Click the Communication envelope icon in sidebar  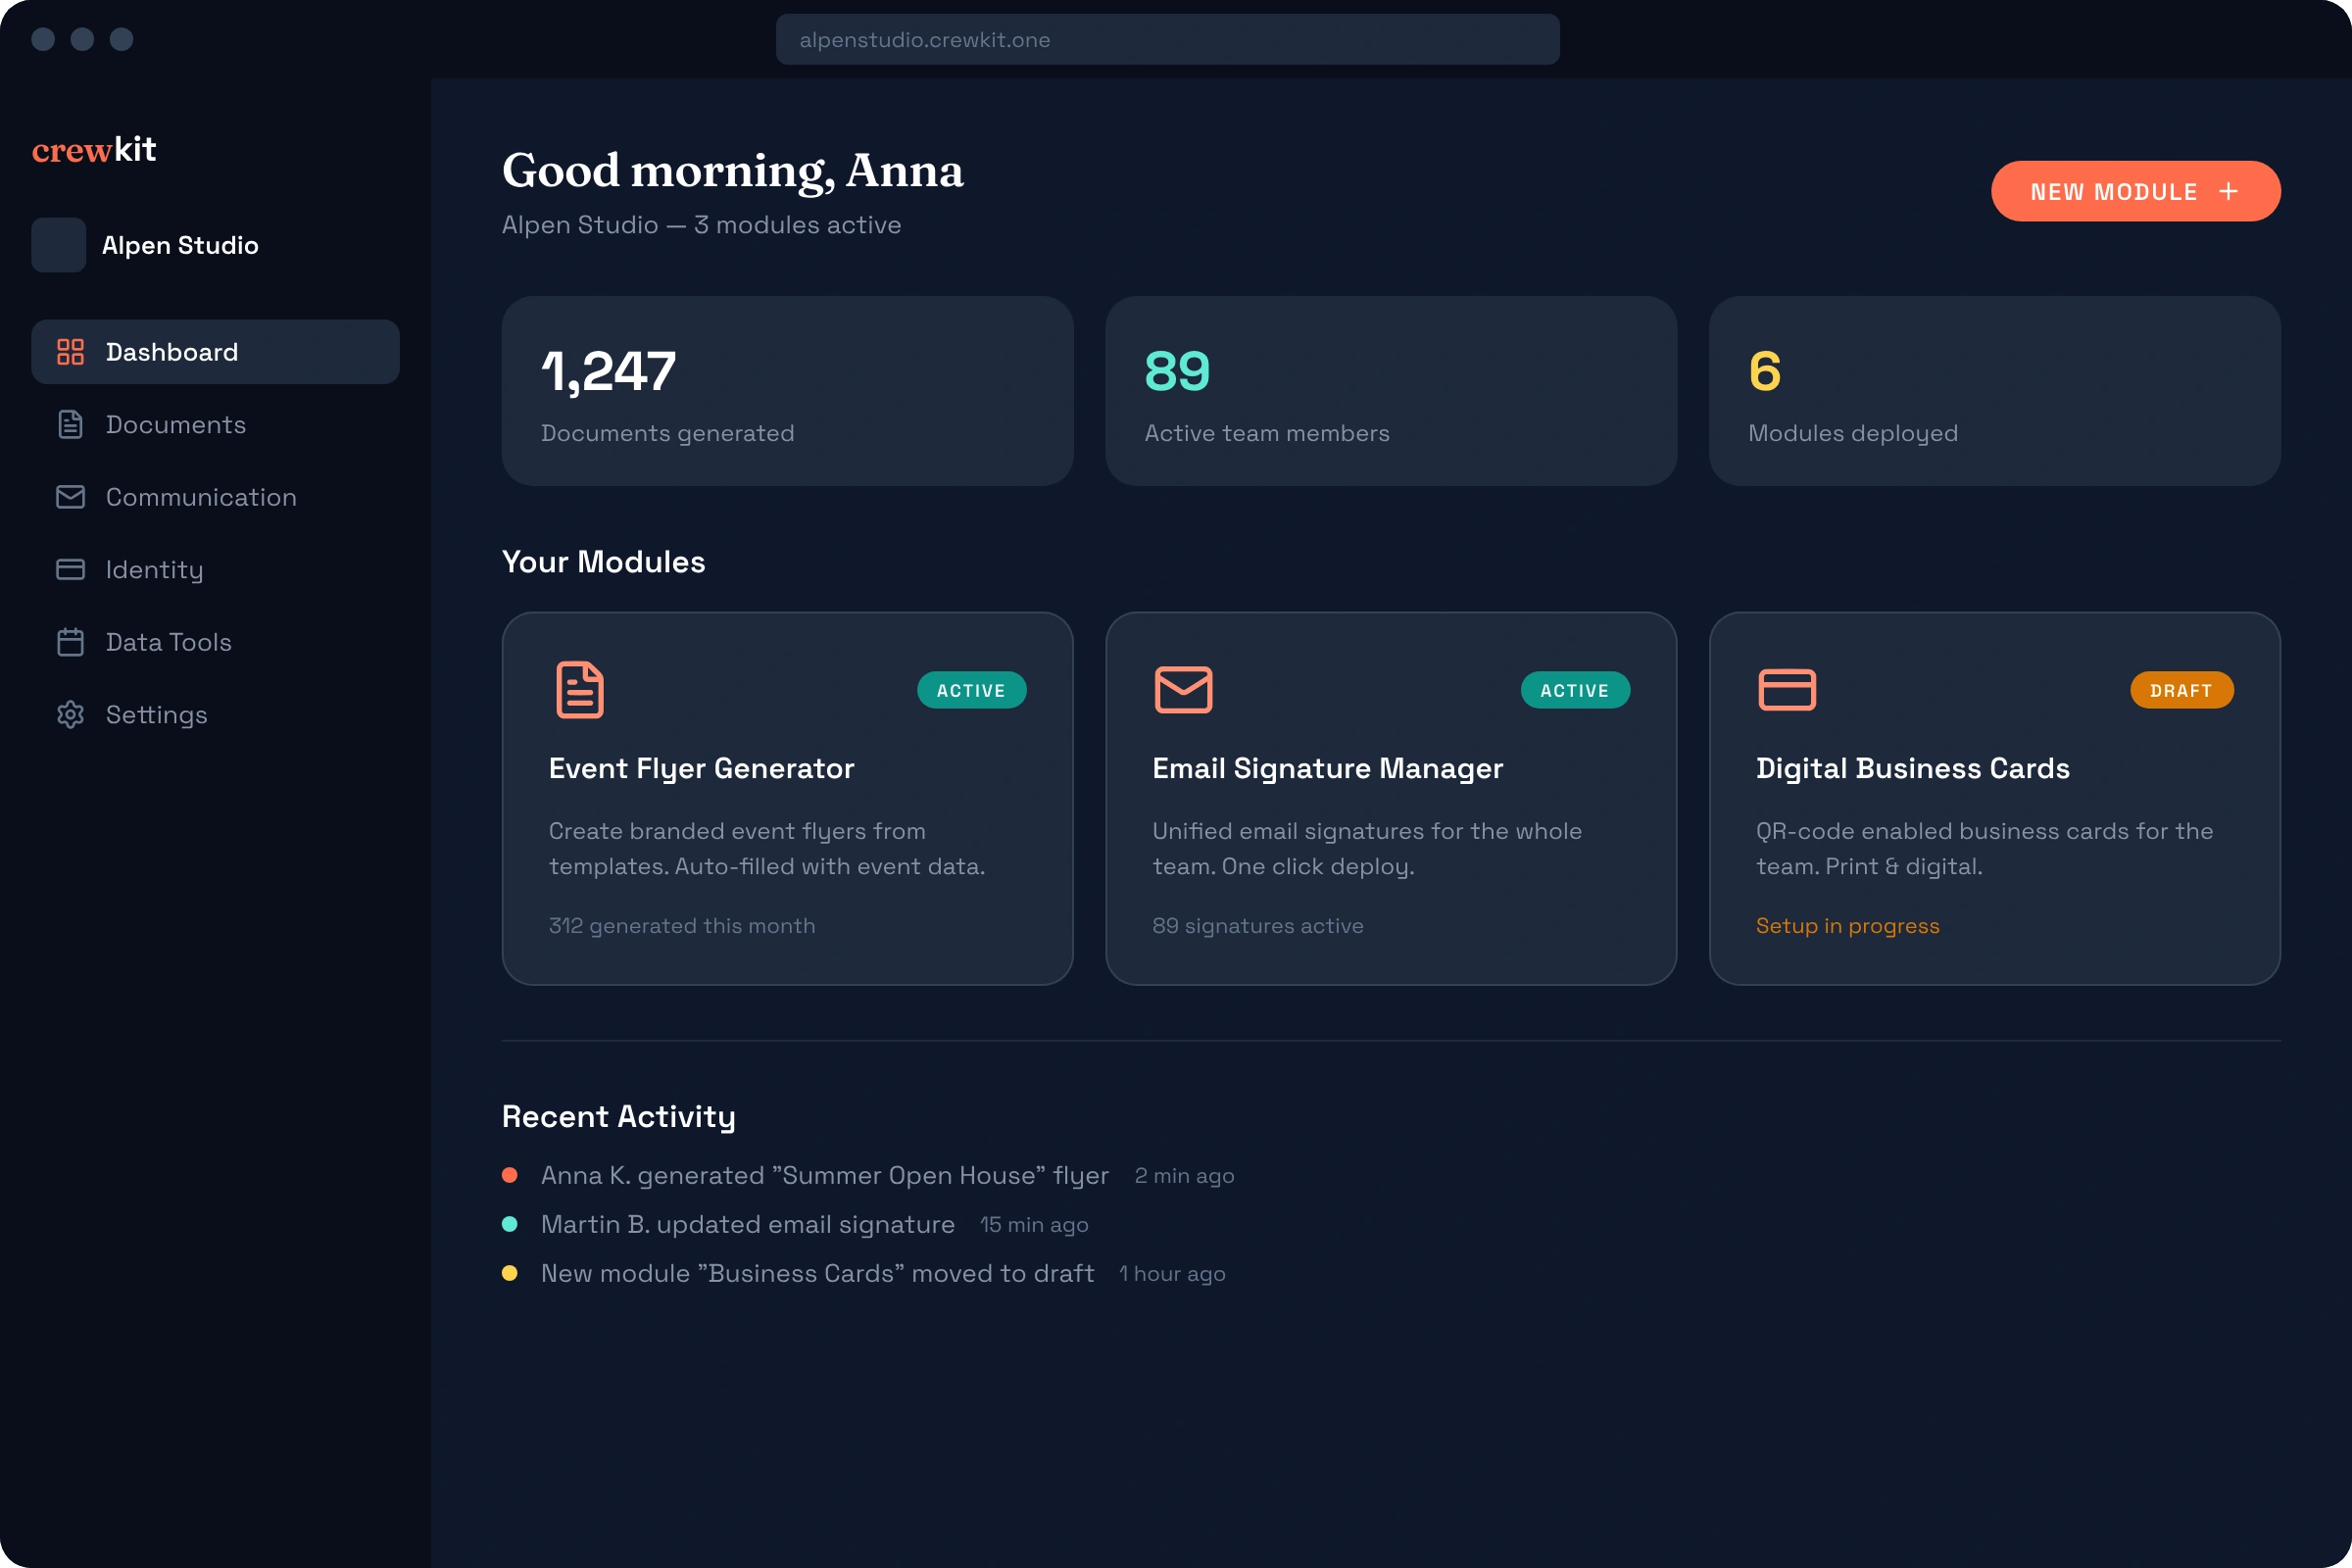point(70,497)
